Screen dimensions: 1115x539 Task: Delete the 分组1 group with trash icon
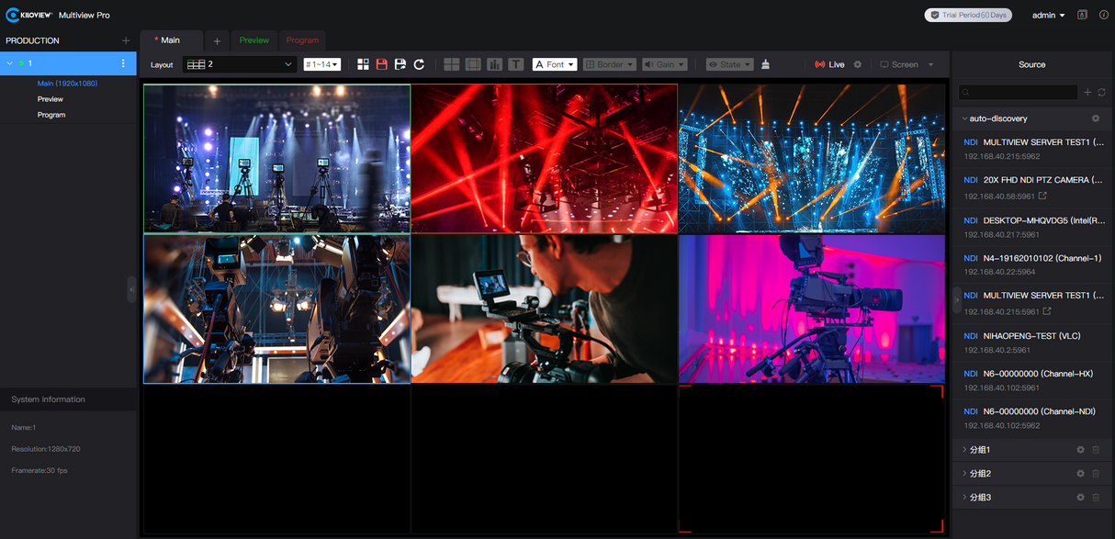click(x=1095, y=450)
